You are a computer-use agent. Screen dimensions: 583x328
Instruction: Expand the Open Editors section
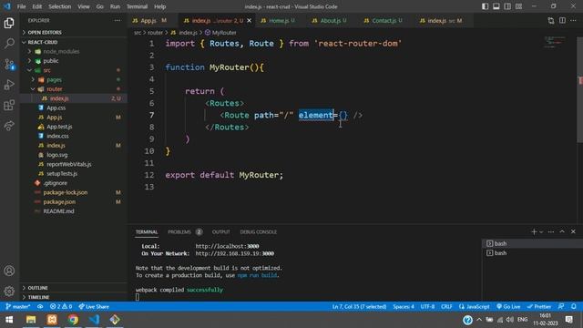[74, 33]
